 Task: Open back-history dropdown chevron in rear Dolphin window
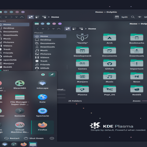click(6, 17)
